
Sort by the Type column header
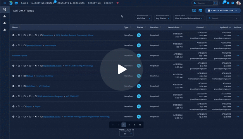pos(126,27)
